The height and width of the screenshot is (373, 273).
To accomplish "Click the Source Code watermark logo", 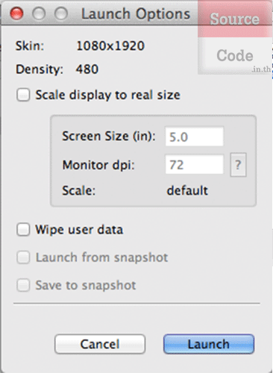I will pyautogui.click(x=235, y=37).
